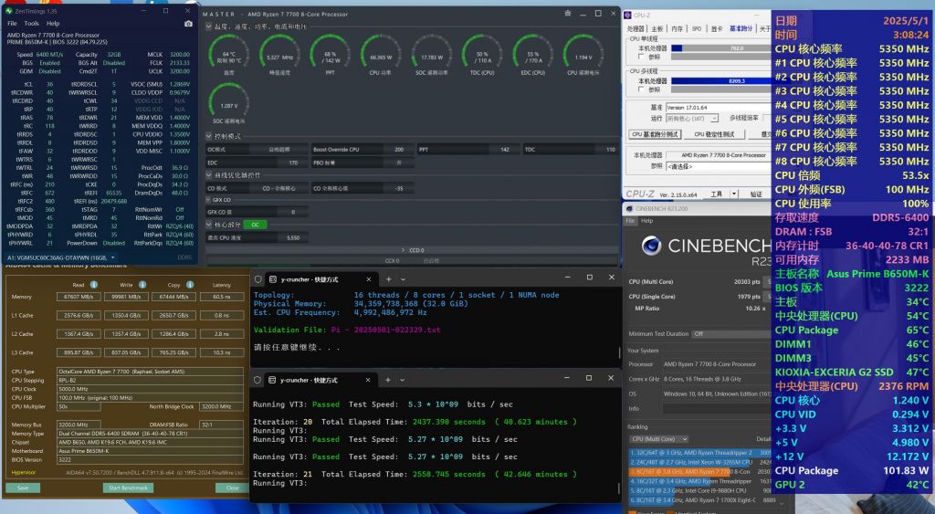Click the Write info icon in AIDA64
This screenshot has height=514, width=935.
pyautogui.click(x=143, y=284)
